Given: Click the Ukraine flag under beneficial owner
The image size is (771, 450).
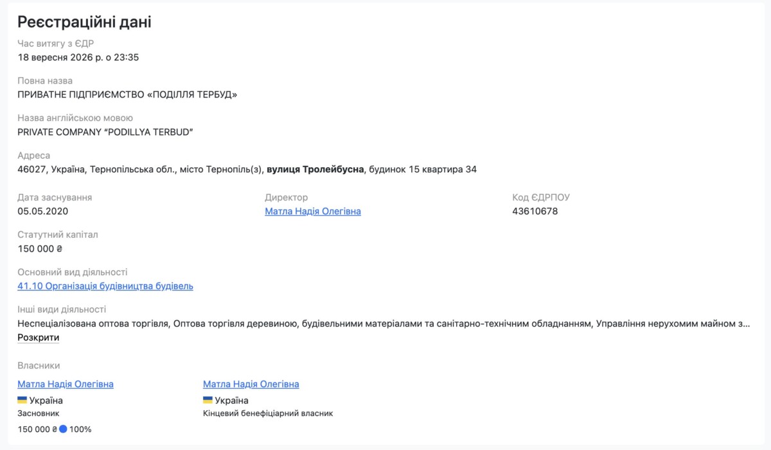Looking at the screenshot, I should tap(208, 400).
